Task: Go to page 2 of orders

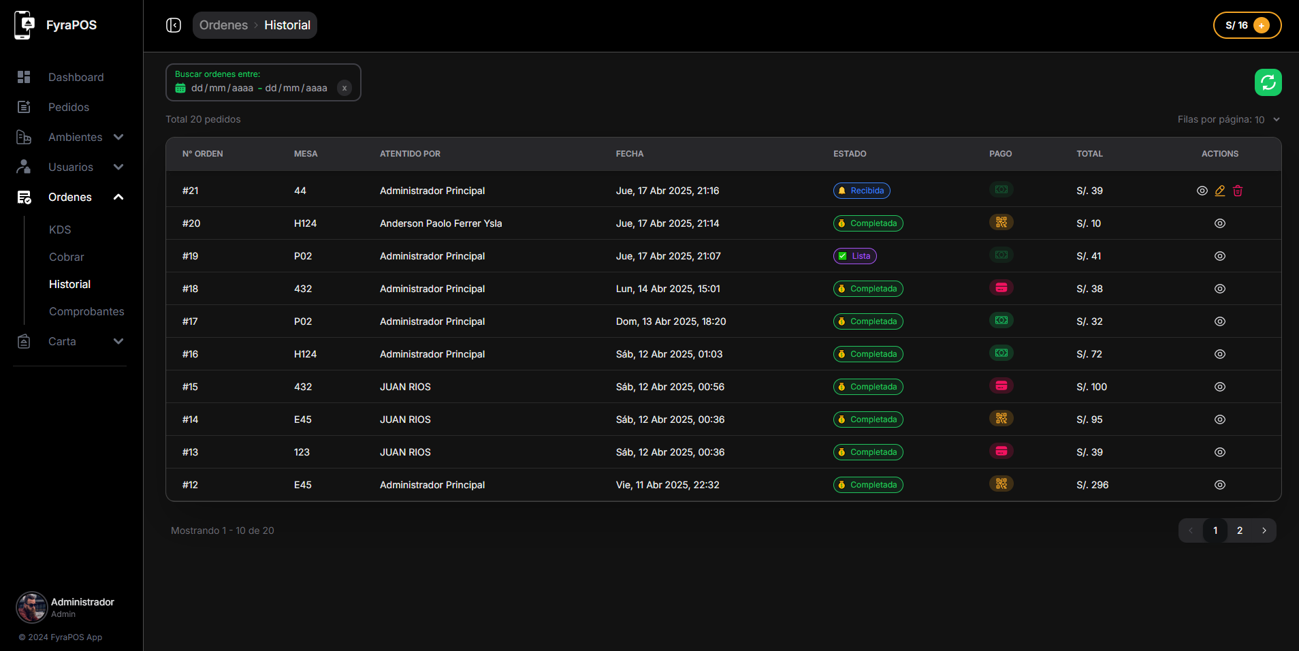Action: [x=1240, y=530]
